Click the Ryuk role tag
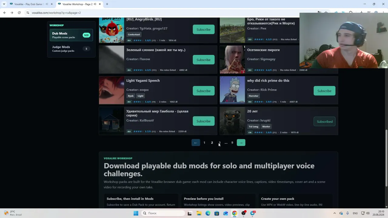Screen dimensions: 388x218 click(131, 96)
